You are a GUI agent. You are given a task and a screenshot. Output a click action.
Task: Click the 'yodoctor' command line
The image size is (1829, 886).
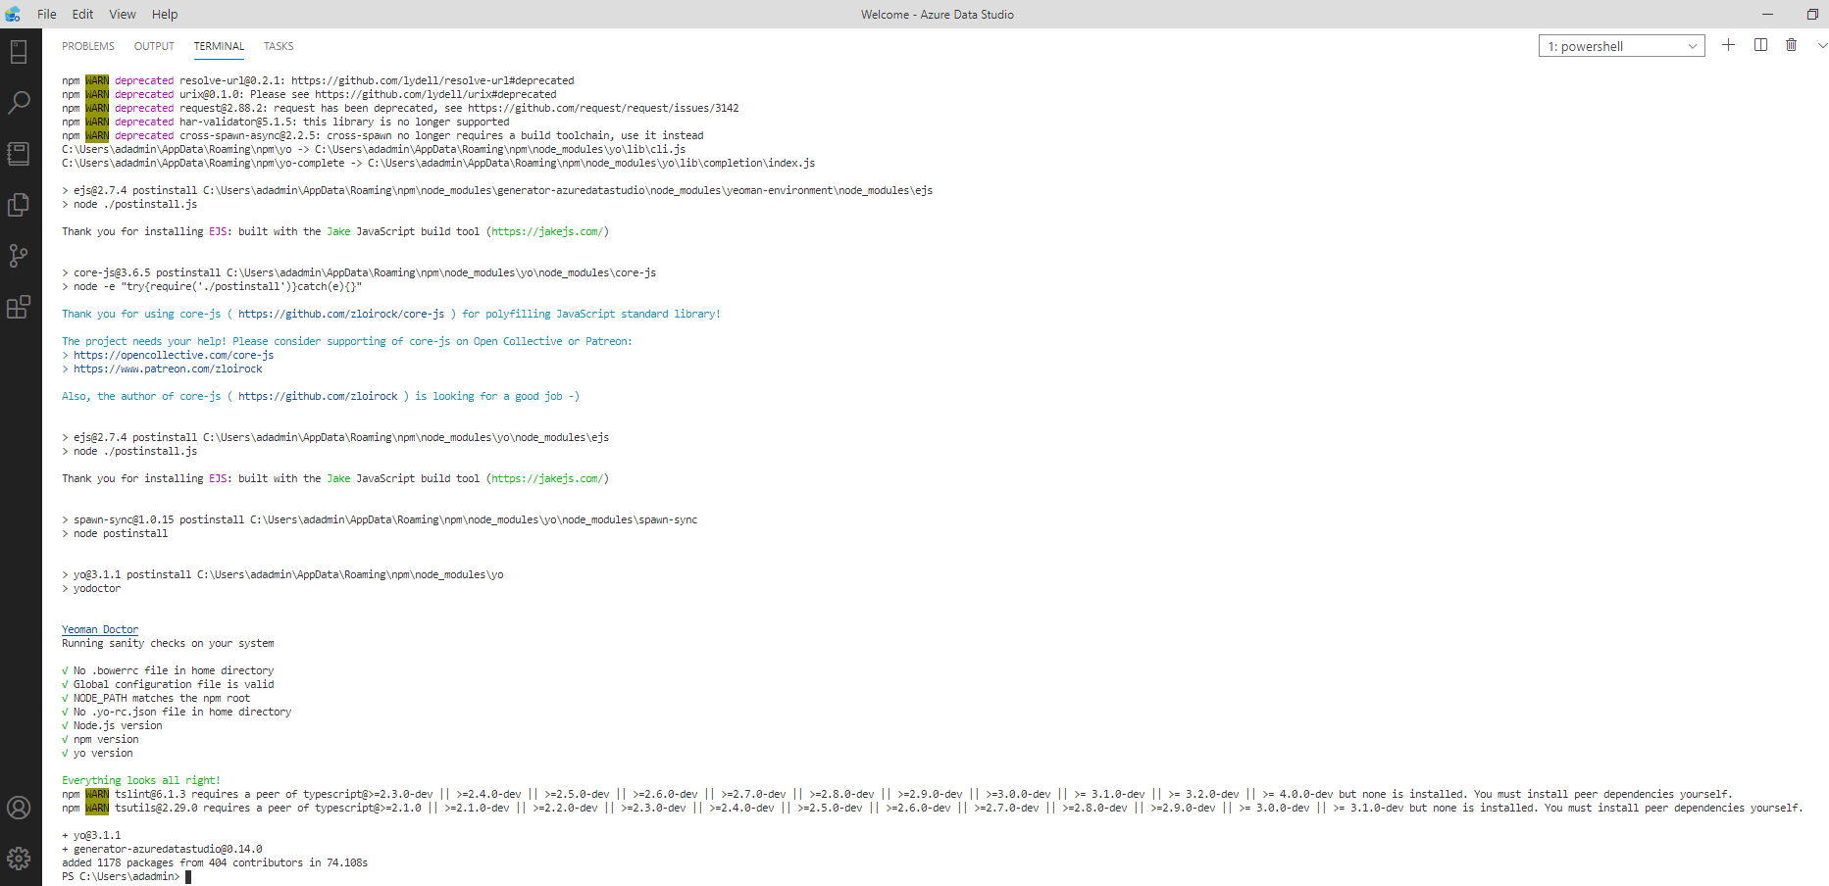click(91, 588)
